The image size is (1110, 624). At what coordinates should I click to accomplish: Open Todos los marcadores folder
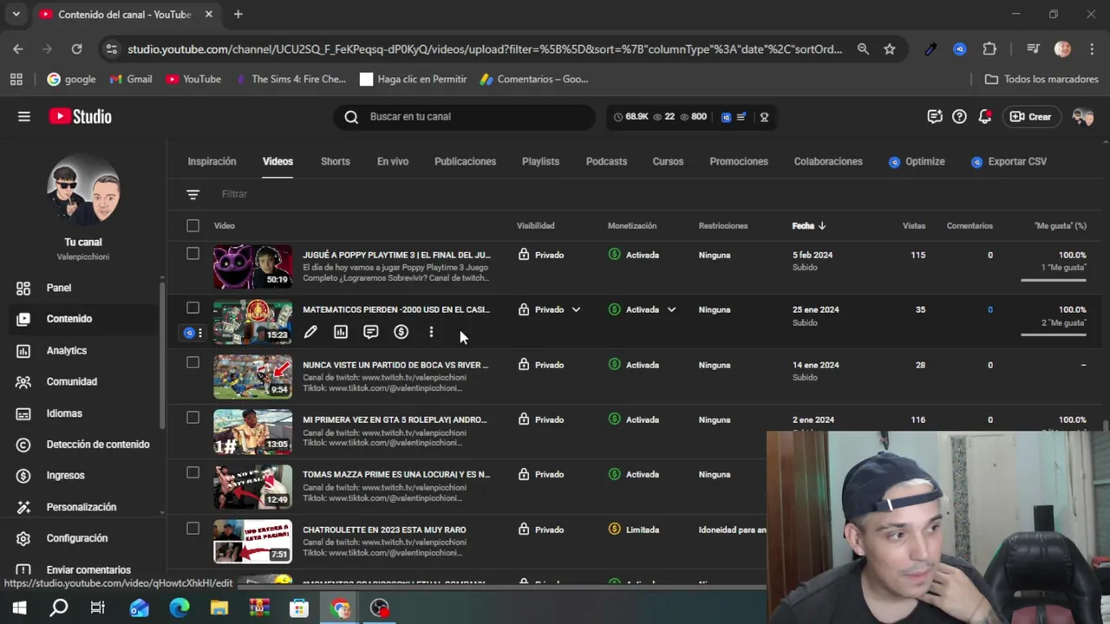[x=1041, y=79]
